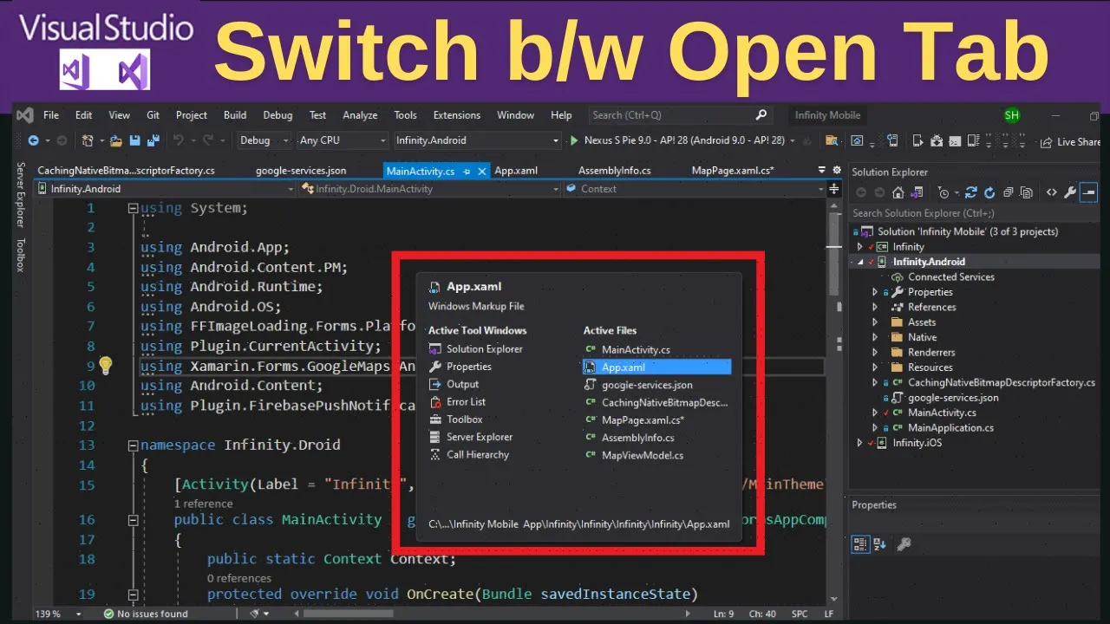Open the File menu

tap(51, 115)
